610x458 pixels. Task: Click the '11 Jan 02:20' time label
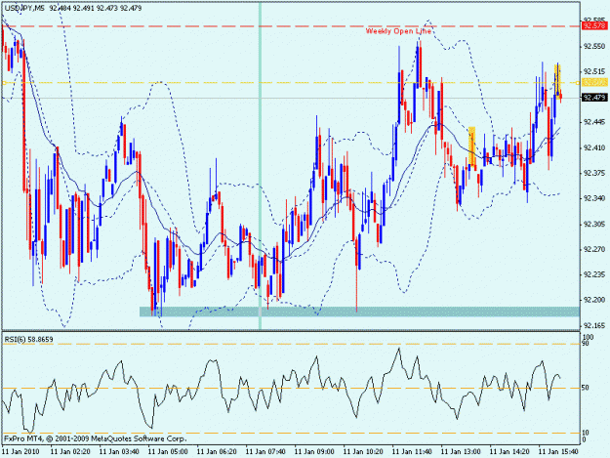(70, 452)
